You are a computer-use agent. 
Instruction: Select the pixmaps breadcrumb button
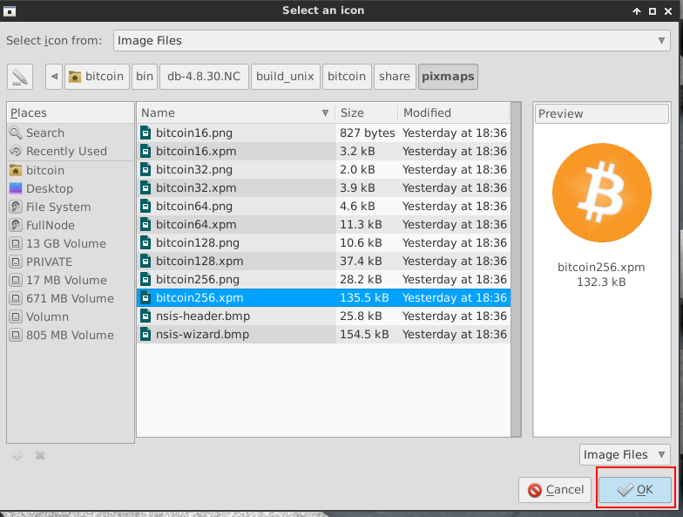(x=448, y=77)
